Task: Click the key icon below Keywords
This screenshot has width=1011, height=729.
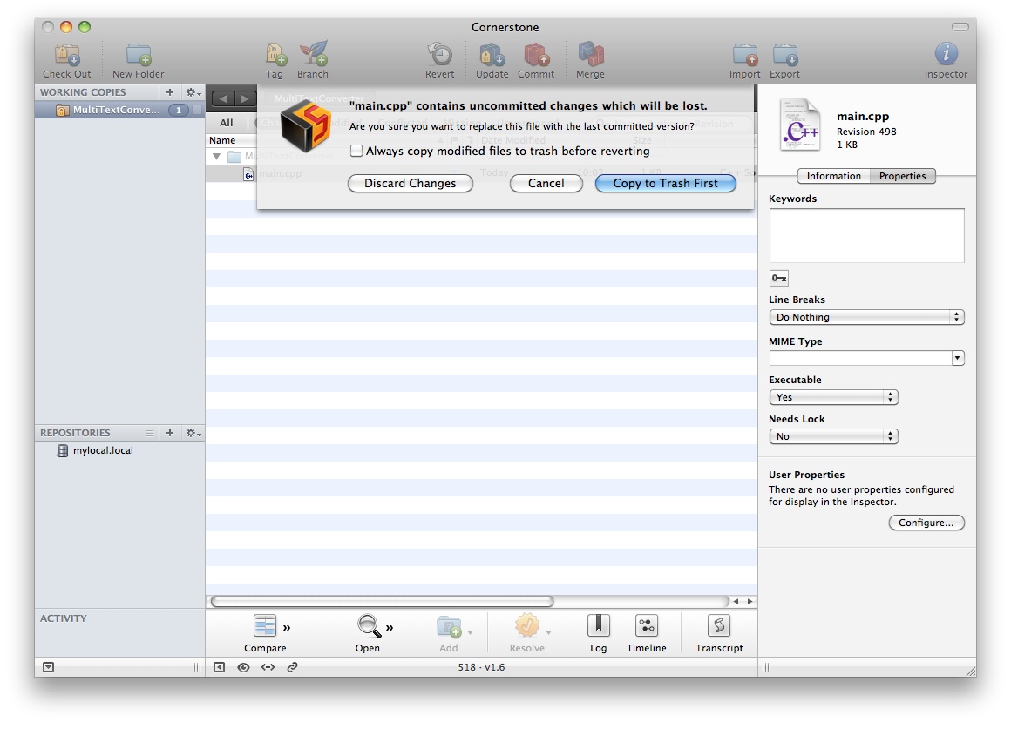Action: tap(779, 279)
